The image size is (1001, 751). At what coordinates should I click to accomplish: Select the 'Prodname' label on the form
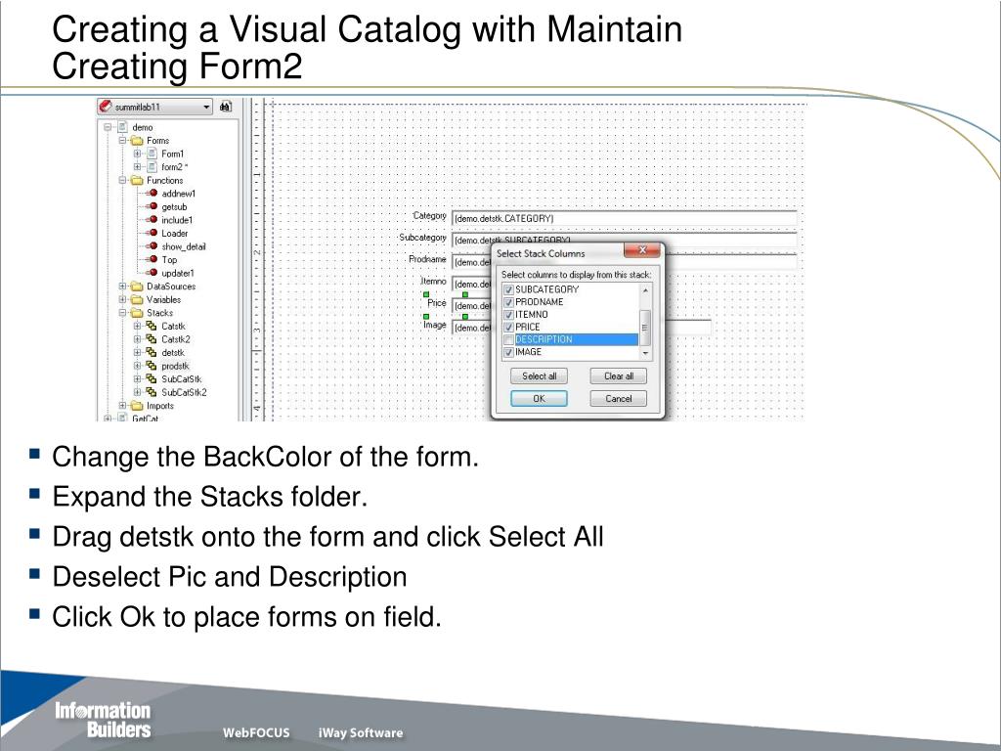click(x=428, y=259)
